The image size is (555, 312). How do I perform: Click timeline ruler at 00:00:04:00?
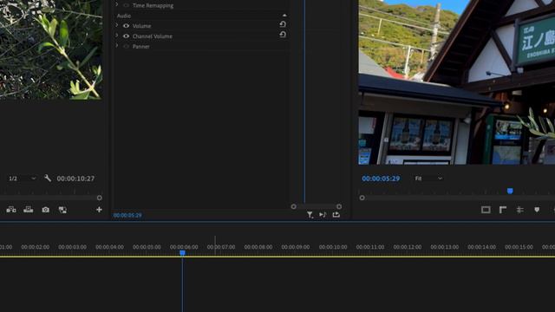point(110,247)
